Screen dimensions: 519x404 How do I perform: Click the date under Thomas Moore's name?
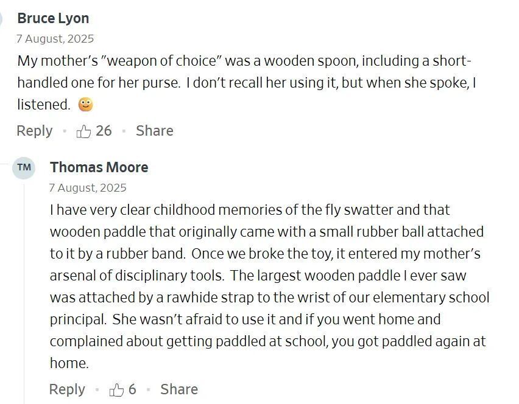(x=88, y=188)
